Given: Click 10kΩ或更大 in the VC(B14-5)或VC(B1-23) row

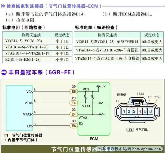Looking at the screenshot, I should click(152, 42).
